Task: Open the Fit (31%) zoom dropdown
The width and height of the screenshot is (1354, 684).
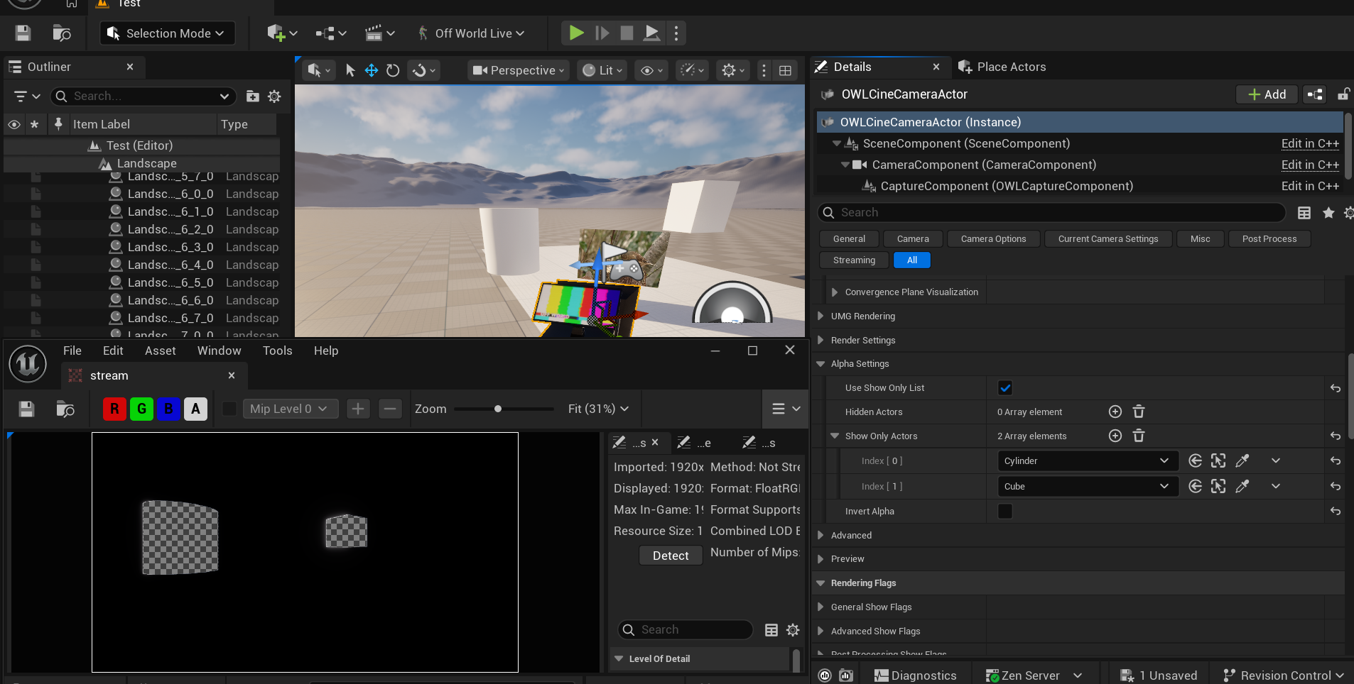Action: pos(598,409)
